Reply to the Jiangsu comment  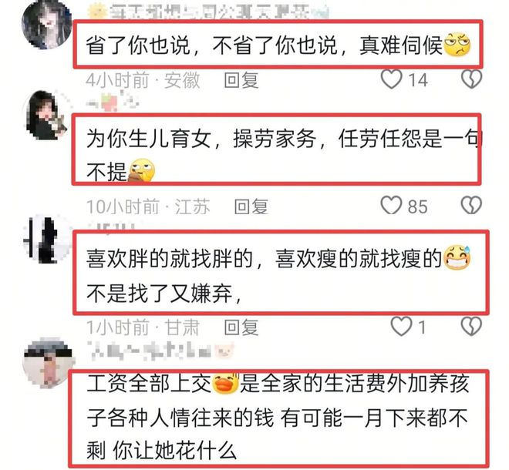[x=251, y=206]
